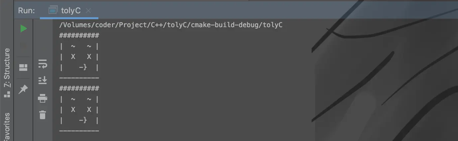Pin the current run tab
Screen dimensions: 458x141
coord(23,89)
